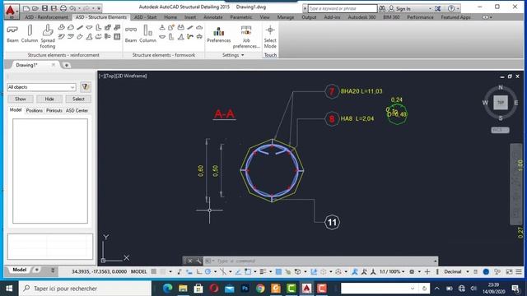The height and width of the screenshot is (296, 527).
Task: Click the Hide button in object inspector
Action: (x=49, y=99)
